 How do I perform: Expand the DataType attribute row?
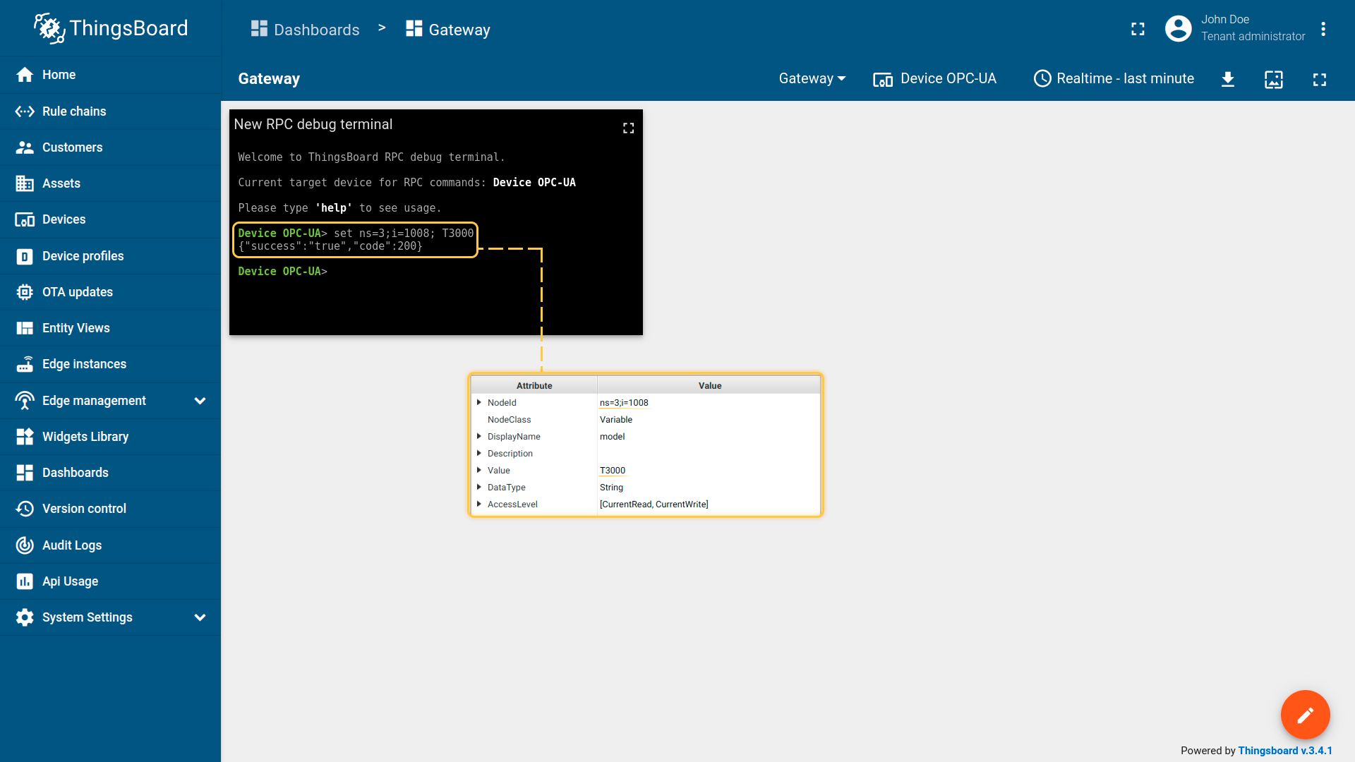click(x=479, y=487)
